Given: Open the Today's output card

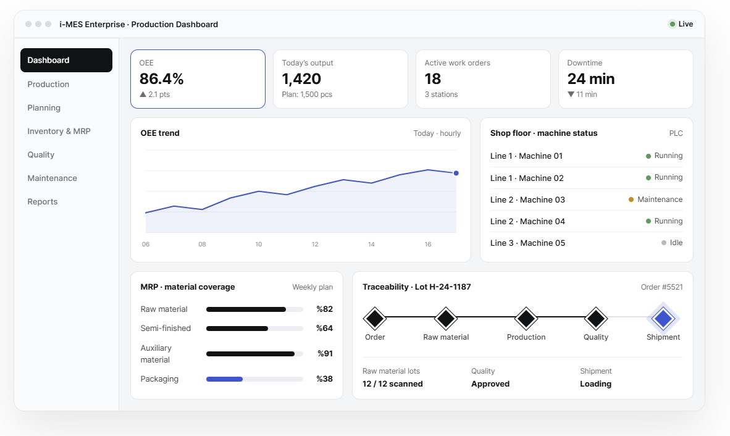Looking at the screenshot, I should 340,79.
